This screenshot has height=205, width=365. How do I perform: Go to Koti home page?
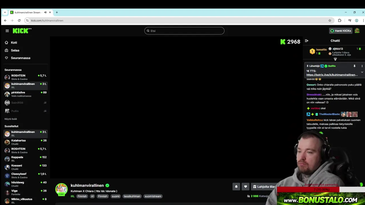(x=14, y=42)
